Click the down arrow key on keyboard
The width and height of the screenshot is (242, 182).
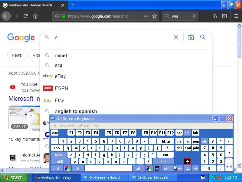tap(188, 168)
